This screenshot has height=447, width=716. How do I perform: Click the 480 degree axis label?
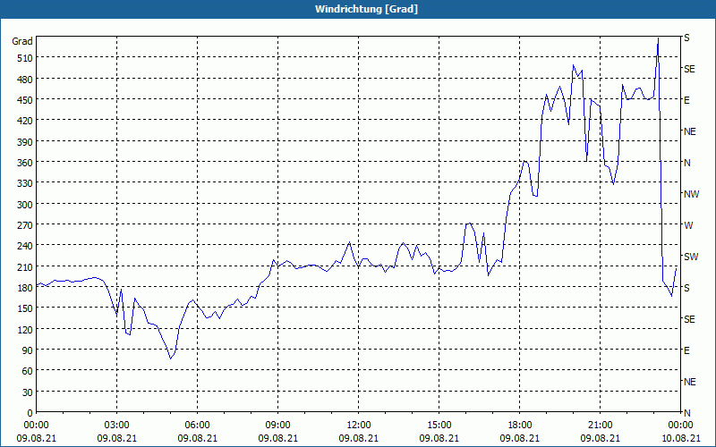(26, 80)
